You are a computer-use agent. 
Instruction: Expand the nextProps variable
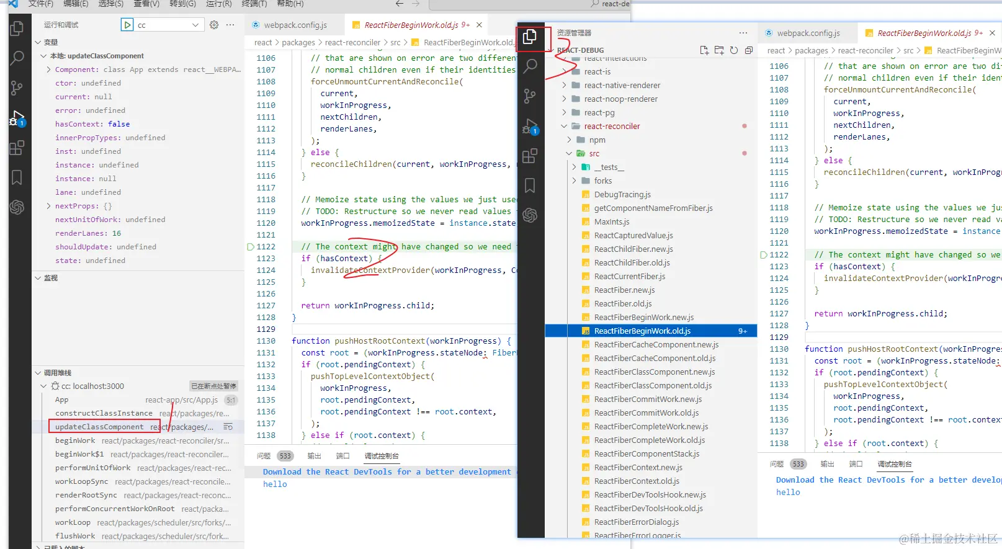coord(49,206)
